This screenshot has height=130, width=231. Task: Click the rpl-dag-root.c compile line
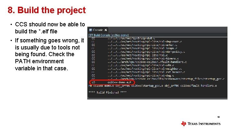[137, 41]
